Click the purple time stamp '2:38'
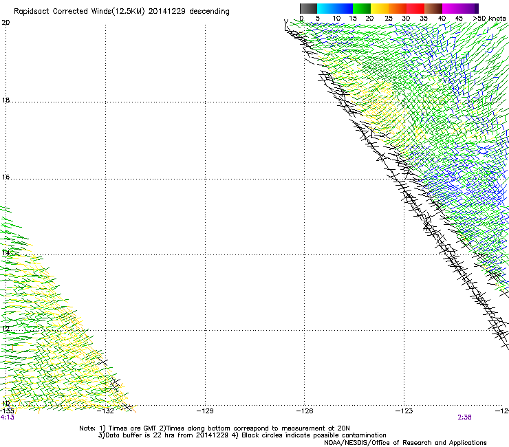Viewport: 509px width, 447px height. 464,417
